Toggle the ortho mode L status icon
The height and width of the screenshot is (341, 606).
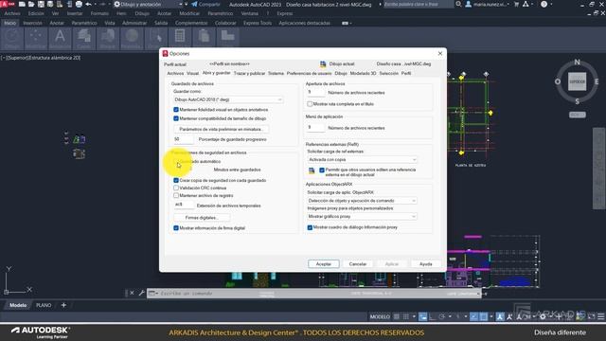432,316
